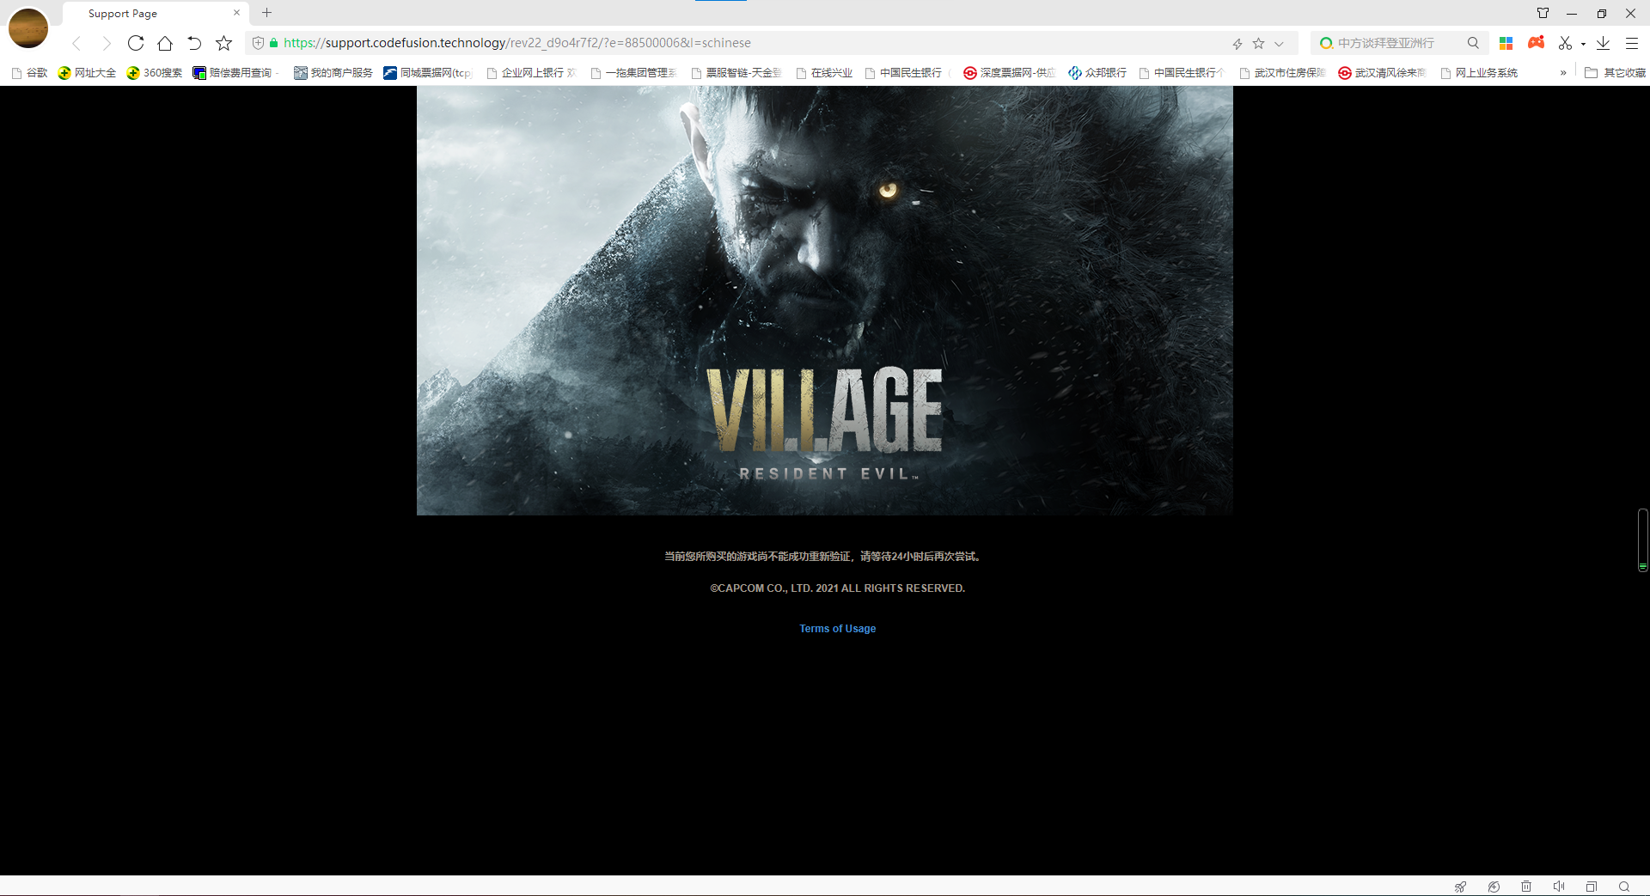Toggle page sound with the speaker icon

(x=1559, y=887)
